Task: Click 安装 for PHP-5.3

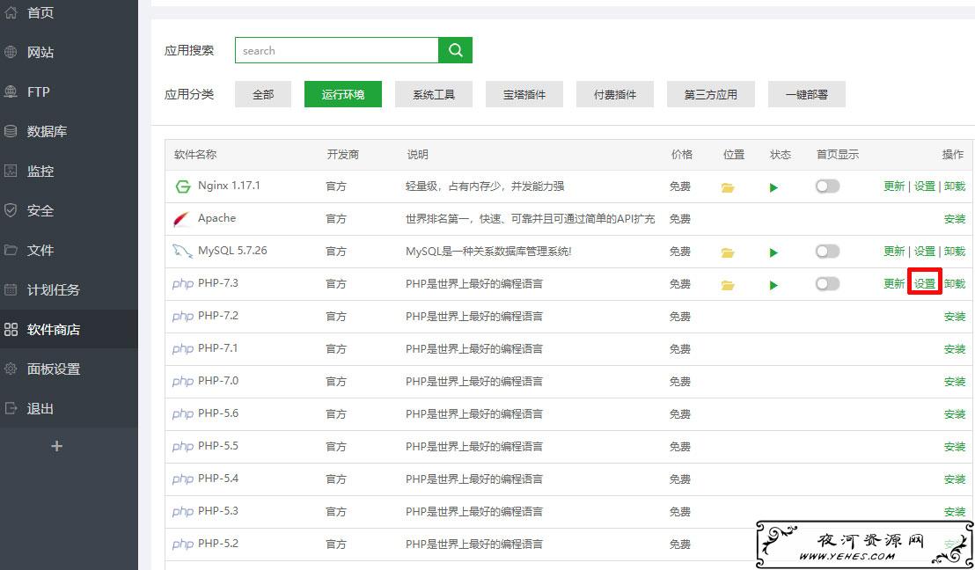Action: 955,512
